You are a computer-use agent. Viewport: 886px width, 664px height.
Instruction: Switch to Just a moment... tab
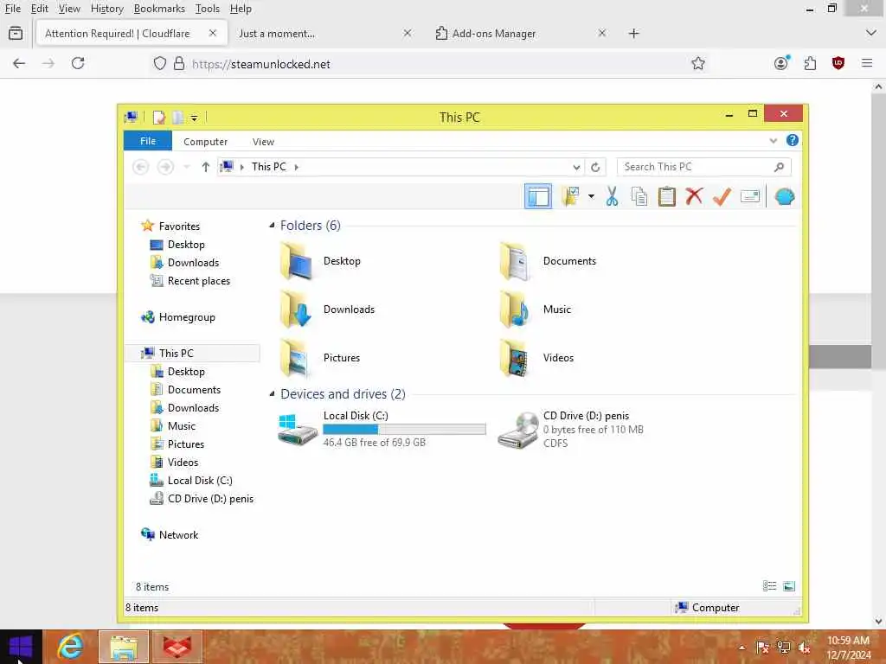click(277, 34)
